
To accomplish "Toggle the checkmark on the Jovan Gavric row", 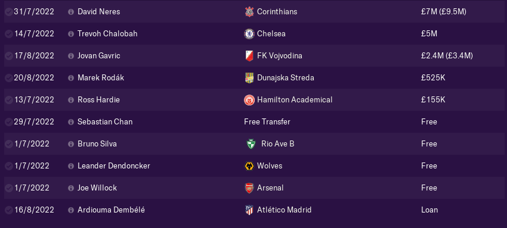I will 9,56.
